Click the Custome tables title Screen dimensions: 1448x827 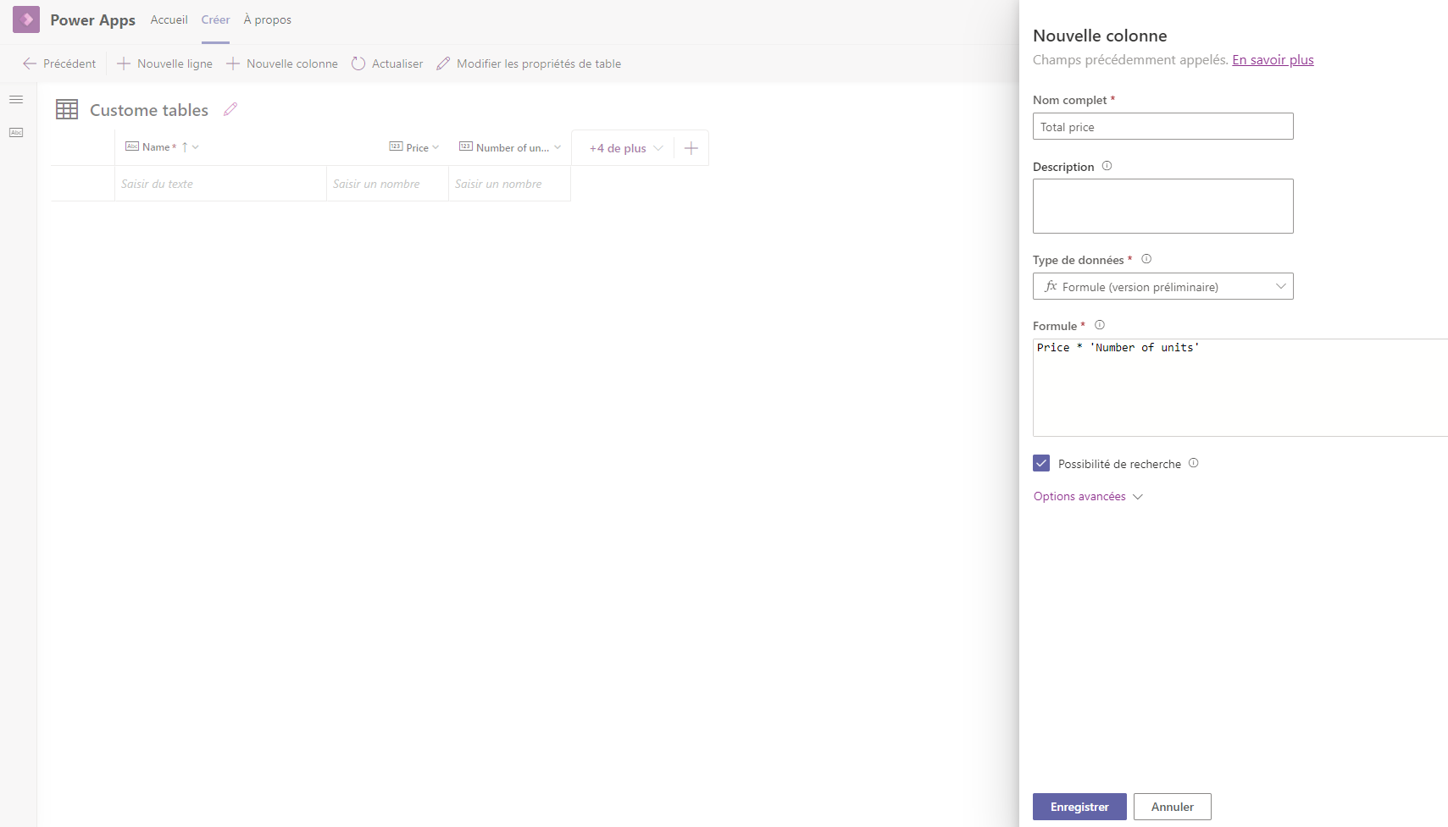149,110
